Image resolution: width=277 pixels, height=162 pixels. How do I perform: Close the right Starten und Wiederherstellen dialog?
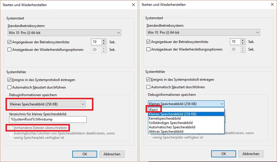pyautogui.click(x=272, y=4)
